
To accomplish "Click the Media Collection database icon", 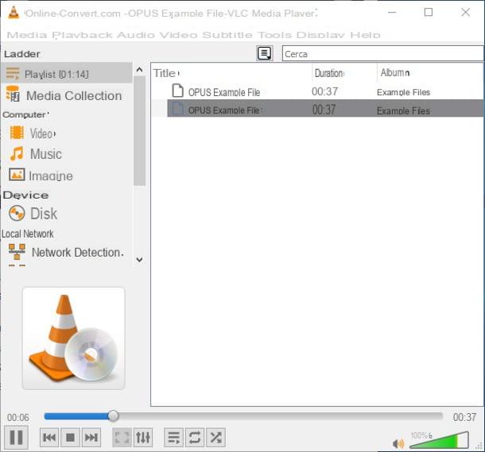I will coord(13,94).
